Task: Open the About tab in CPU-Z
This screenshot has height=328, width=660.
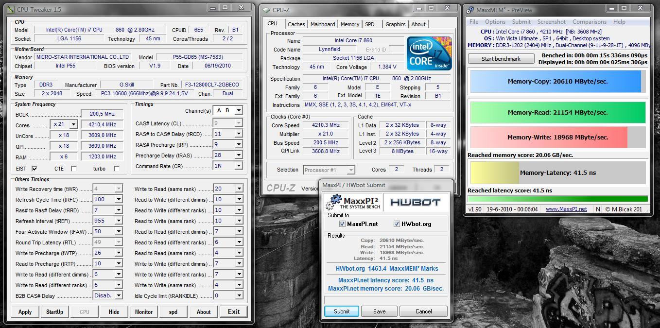Action: 418,24
